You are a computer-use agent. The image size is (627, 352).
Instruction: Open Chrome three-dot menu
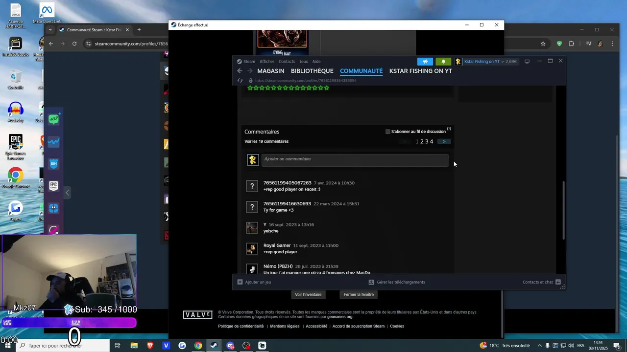click(x=612, y=44)
